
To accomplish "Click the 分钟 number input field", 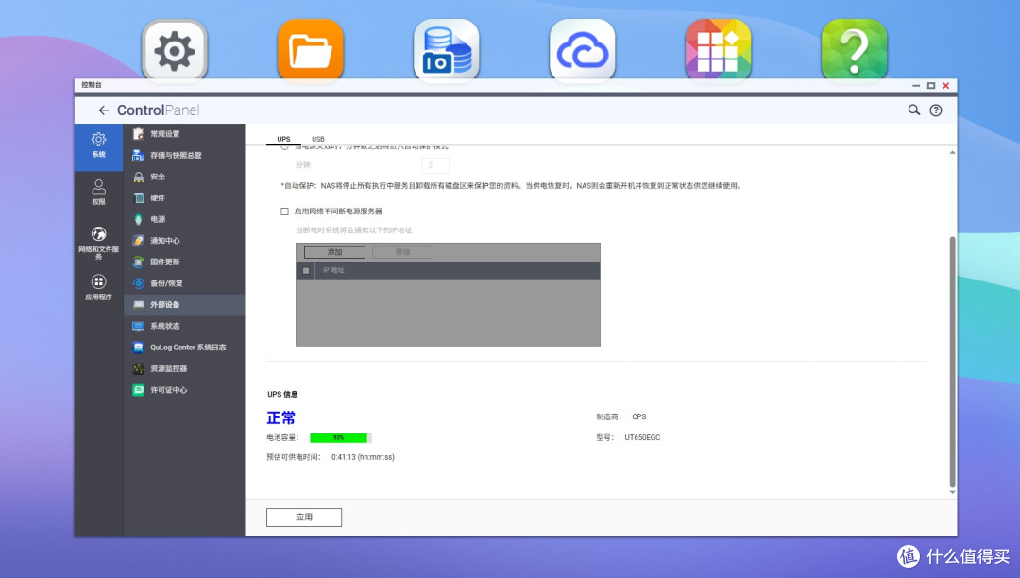I will (435, 166).
